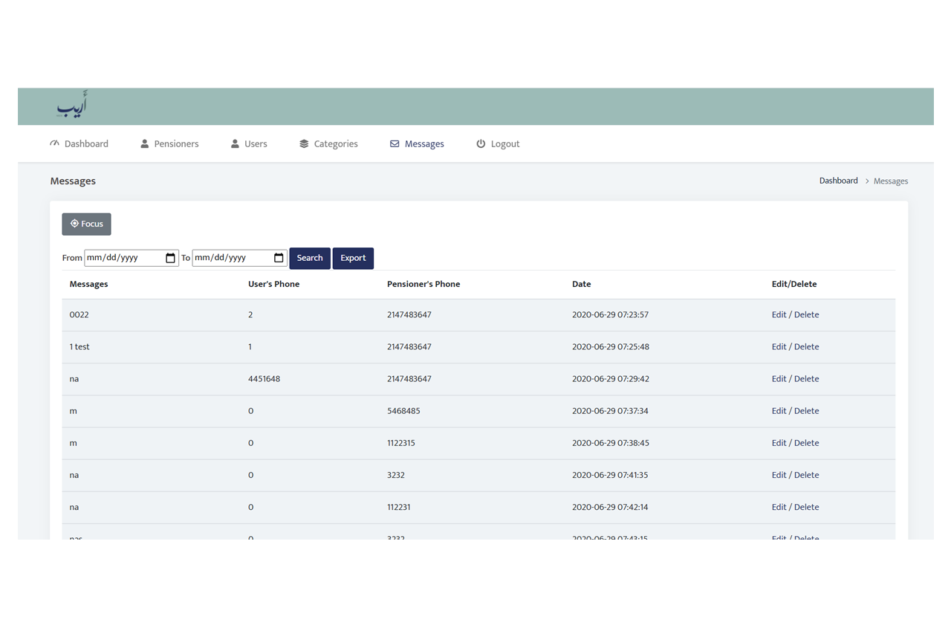Click the Messages envelope icon
951x634 pixels.
click(x=395, y=144)
